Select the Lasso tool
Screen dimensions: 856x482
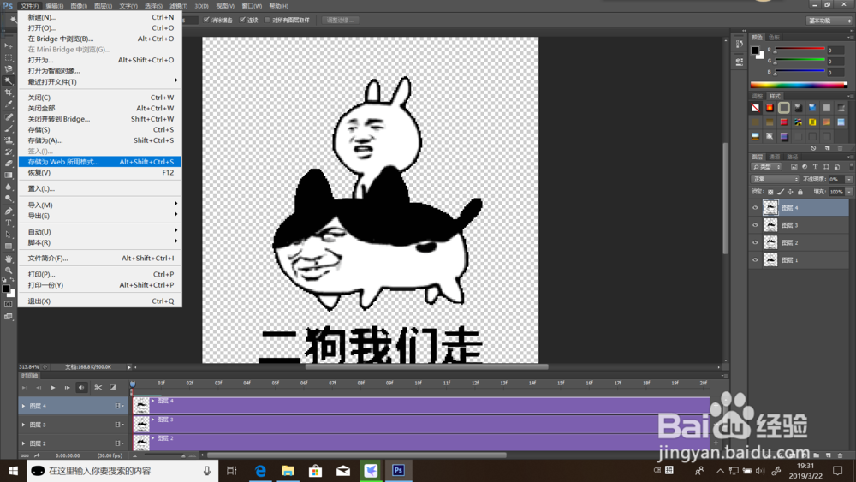pos(9,69)
